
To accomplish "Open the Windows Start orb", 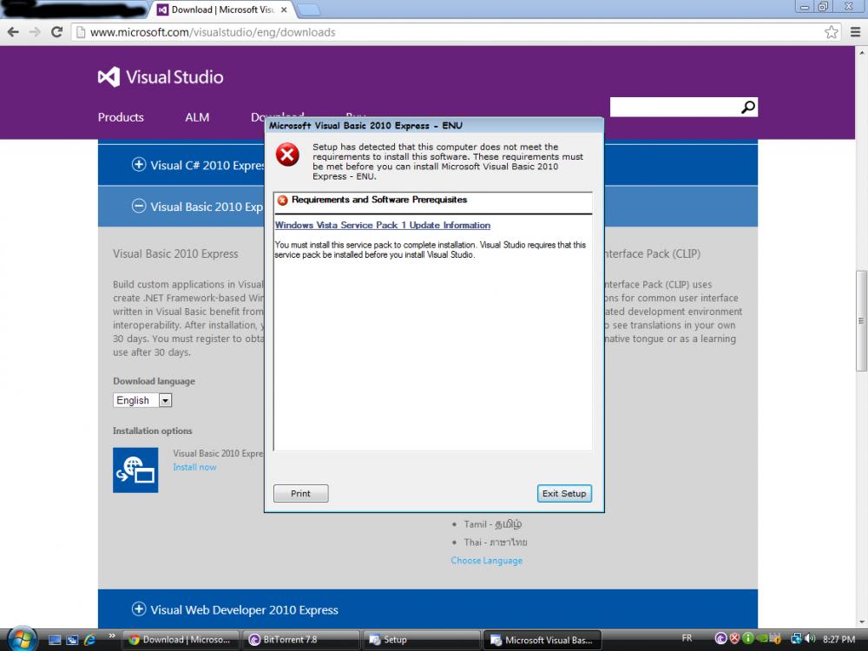I will (x=23, y=638).
